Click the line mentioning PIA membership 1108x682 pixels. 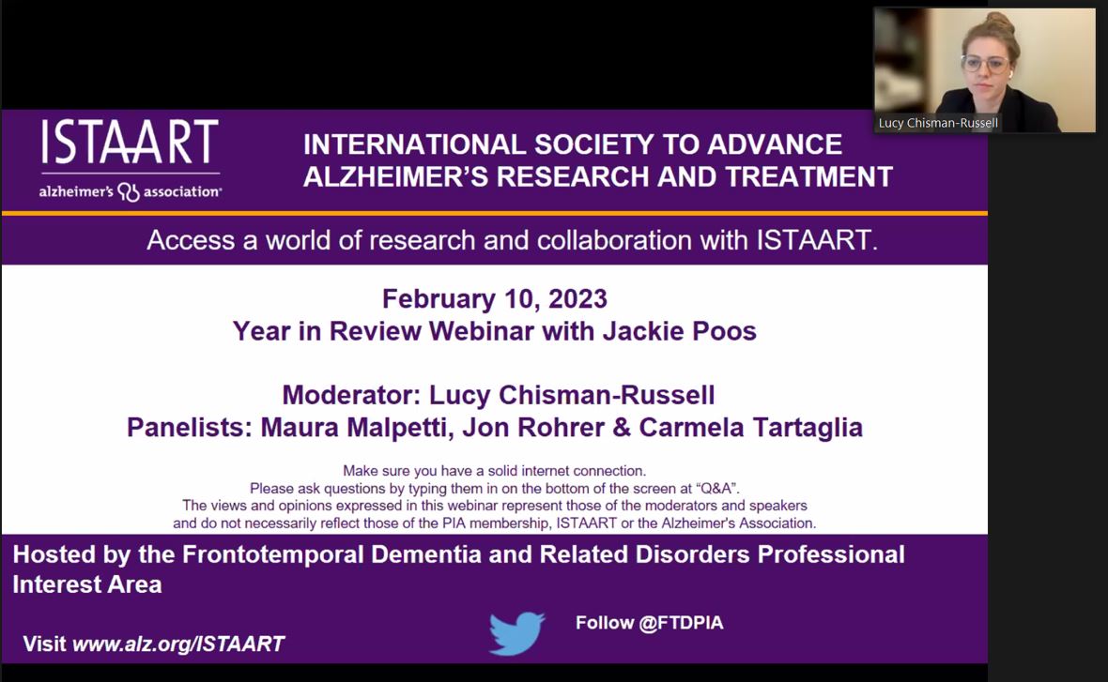point(495,523)
